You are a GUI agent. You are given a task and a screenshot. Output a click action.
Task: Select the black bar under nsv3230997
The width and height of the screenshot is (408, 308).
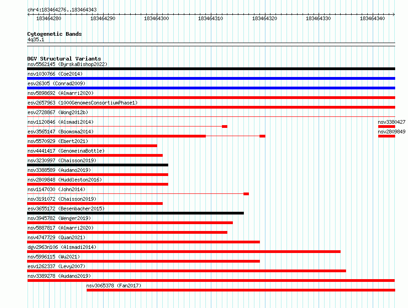(x=98, y=165)
